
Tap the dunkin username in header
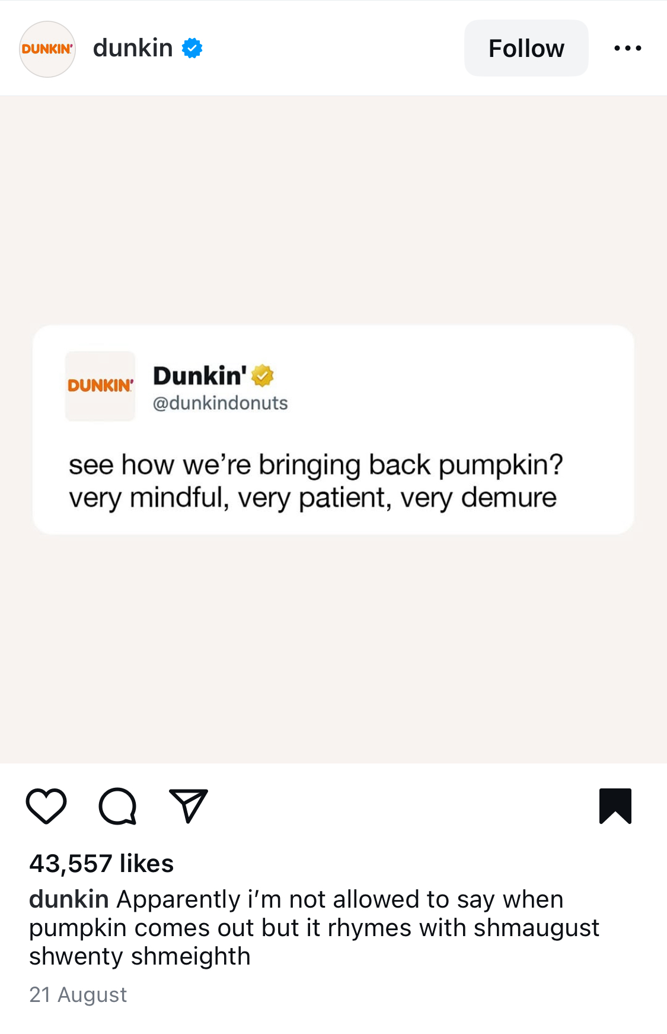point(133,47)
